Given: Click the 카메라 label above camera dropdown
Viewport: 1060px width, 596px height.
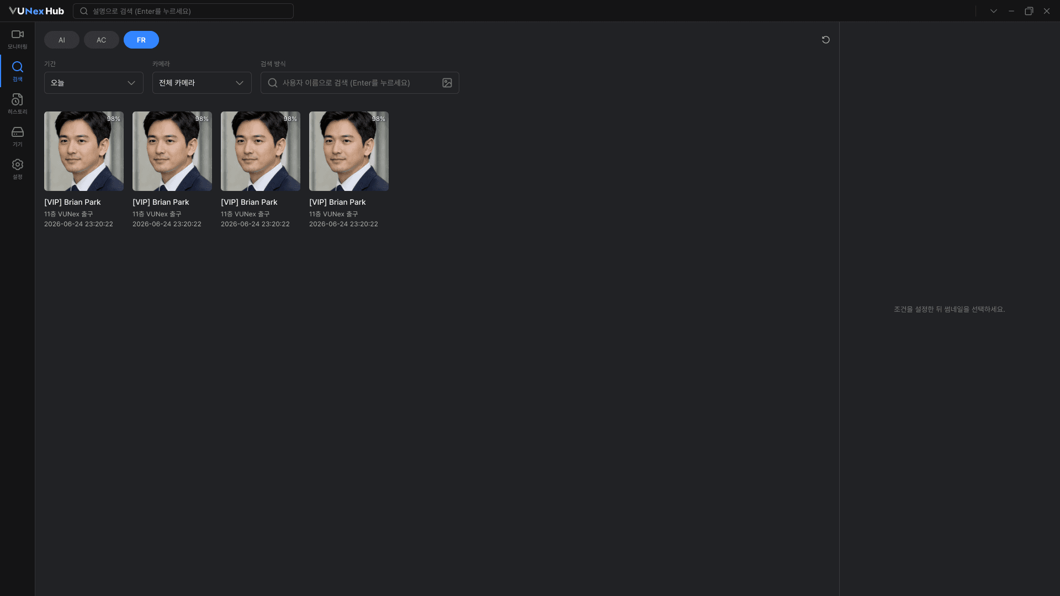Looking at the screenshot, I should click(161, 64).
